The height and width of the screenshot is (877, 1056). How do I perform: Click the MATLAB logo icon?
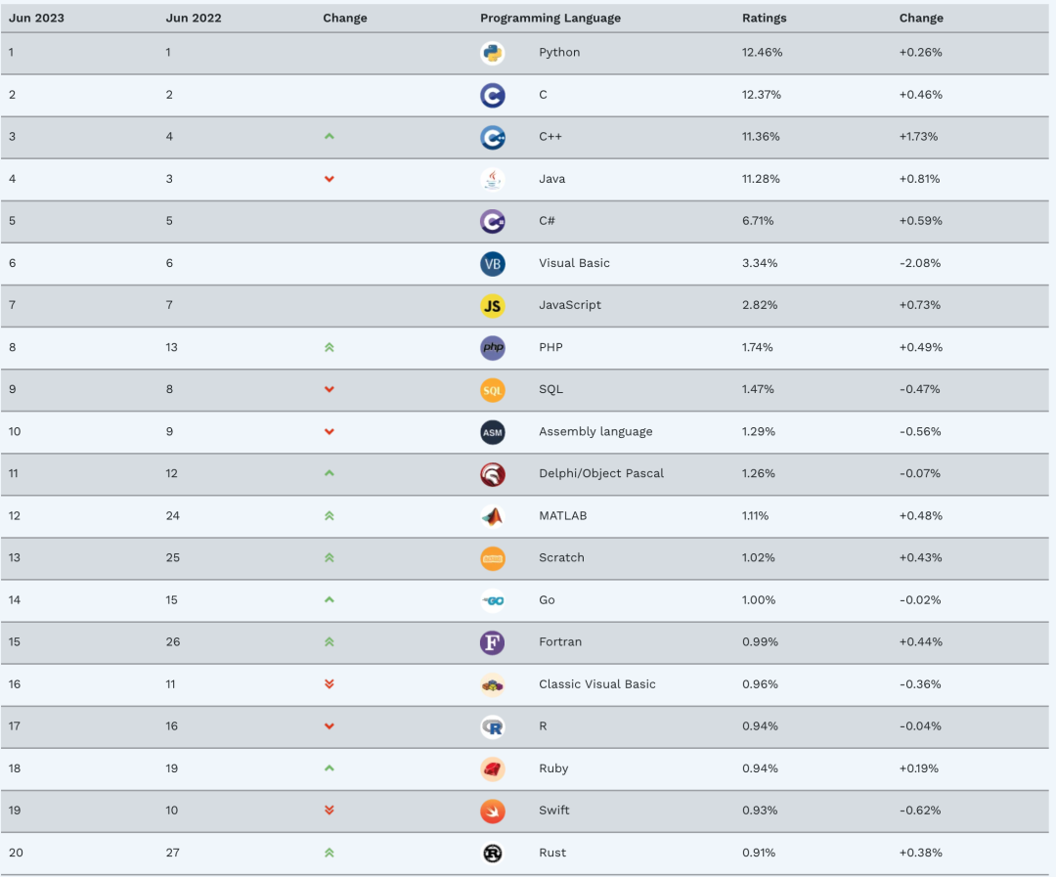pos(492,516)
